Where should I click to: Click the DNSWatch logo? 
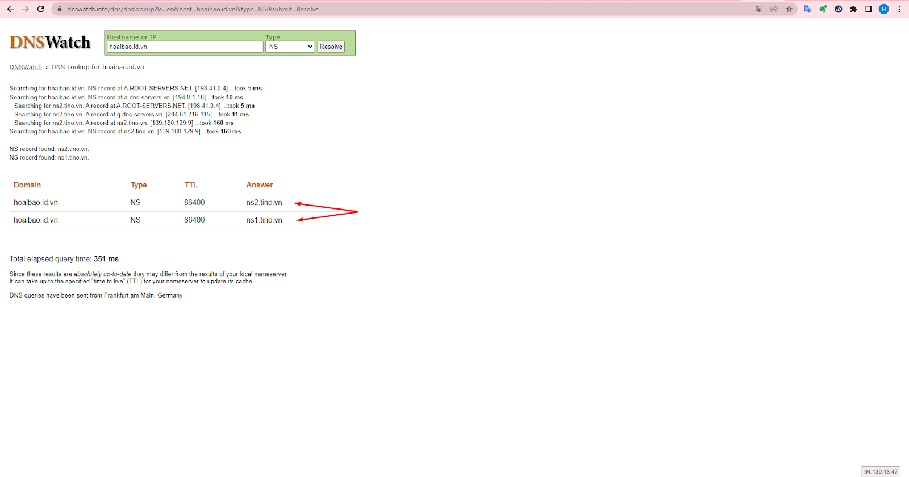point(50,43)
